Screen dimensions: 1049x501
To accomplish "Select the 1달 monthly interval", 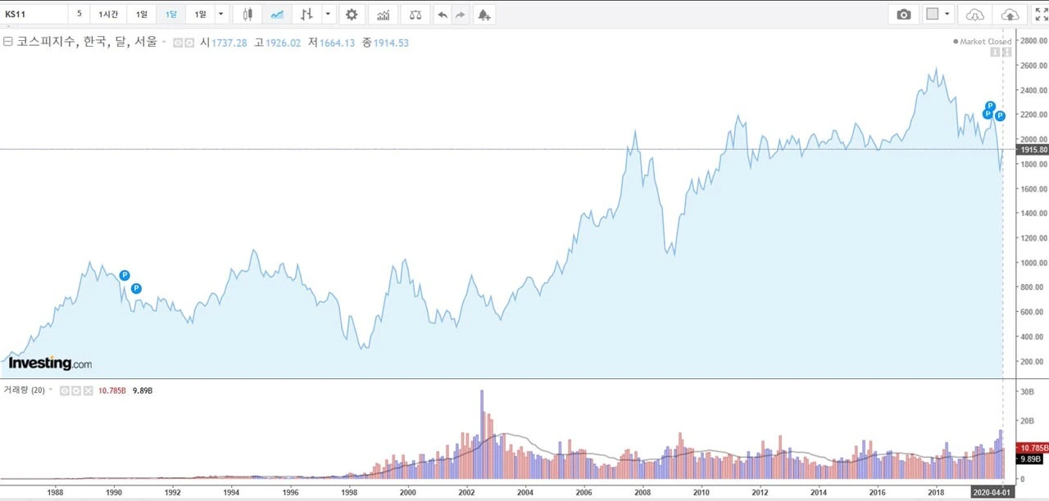I will (x=170, y=14).
